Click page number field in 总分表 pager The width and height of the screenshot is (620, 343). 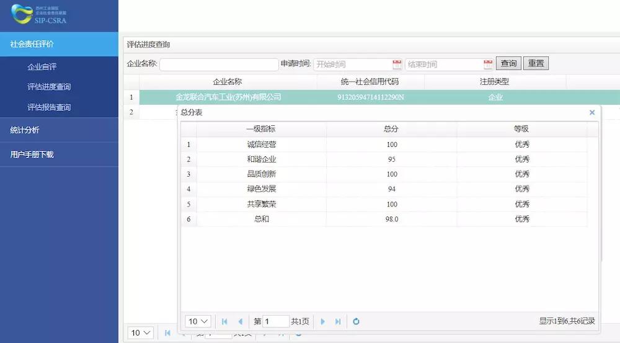click(276, 321)
